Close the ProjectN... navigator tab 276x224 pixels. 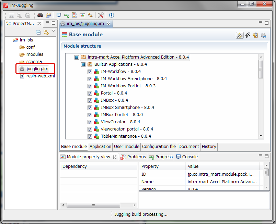point(39,24)
